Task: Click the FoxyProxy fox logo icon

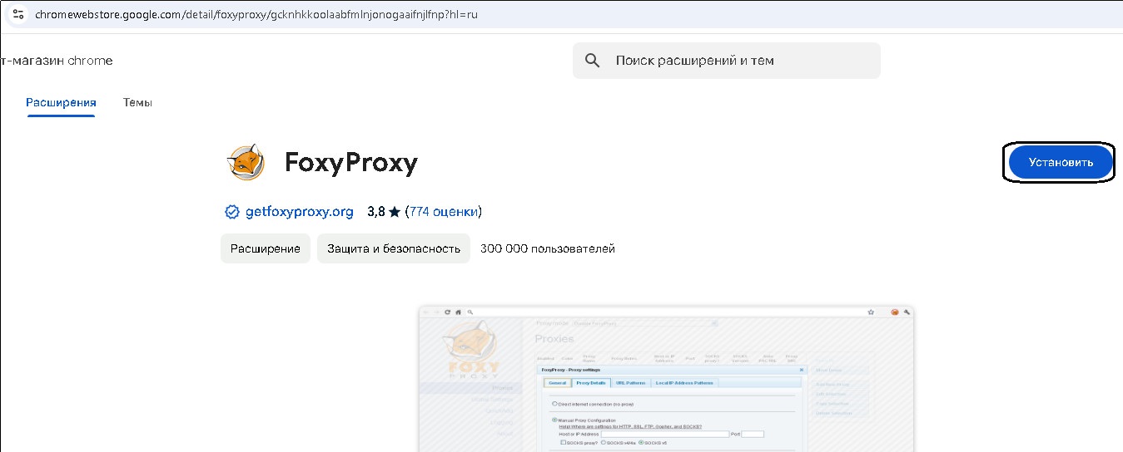Action: coord(246,163)
